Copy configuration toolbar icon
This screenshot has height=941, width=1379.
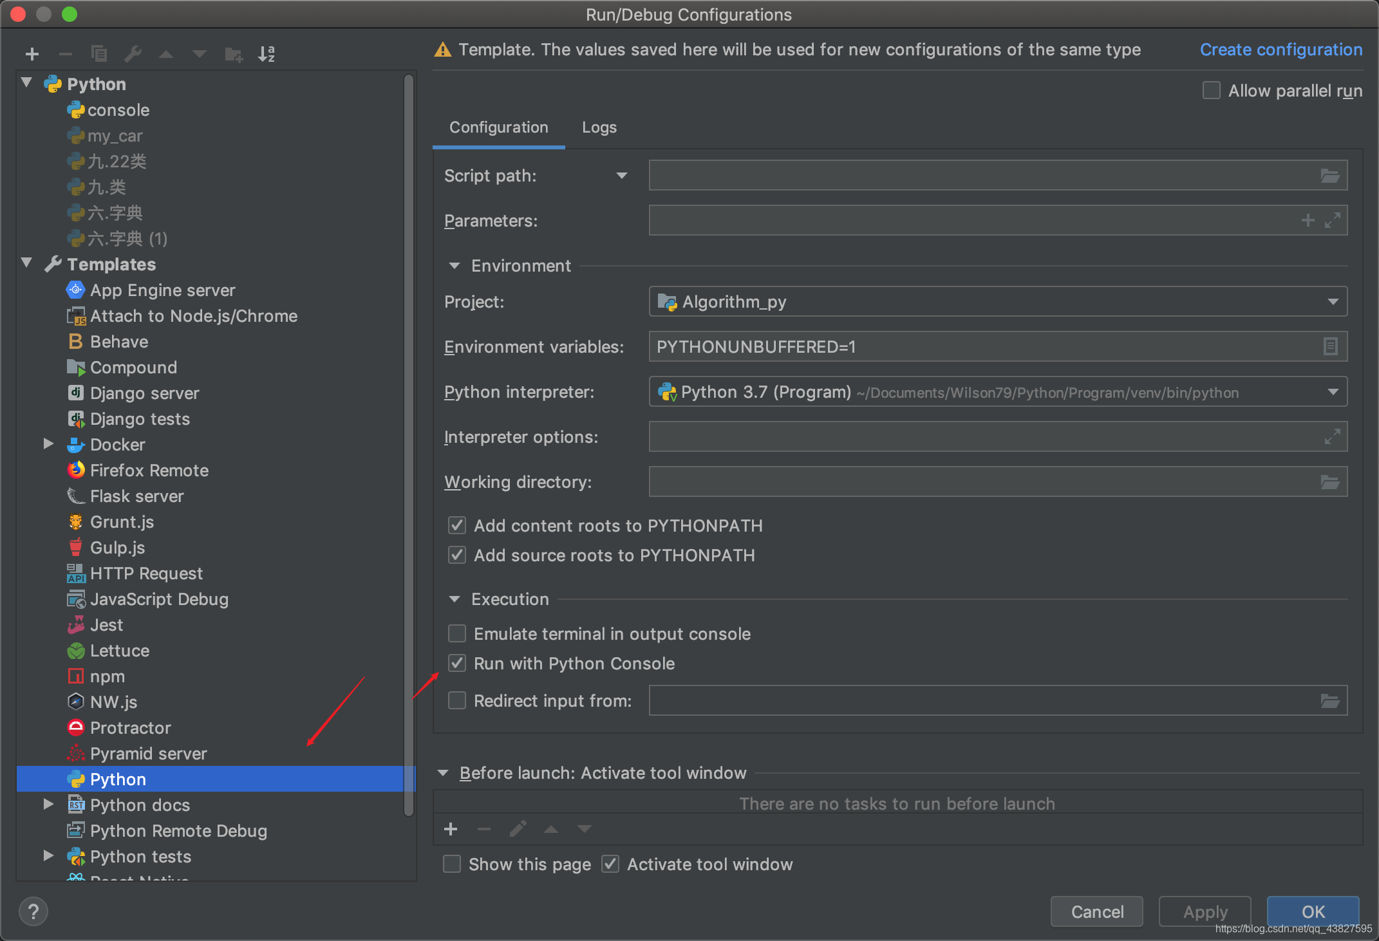[99, 54]
